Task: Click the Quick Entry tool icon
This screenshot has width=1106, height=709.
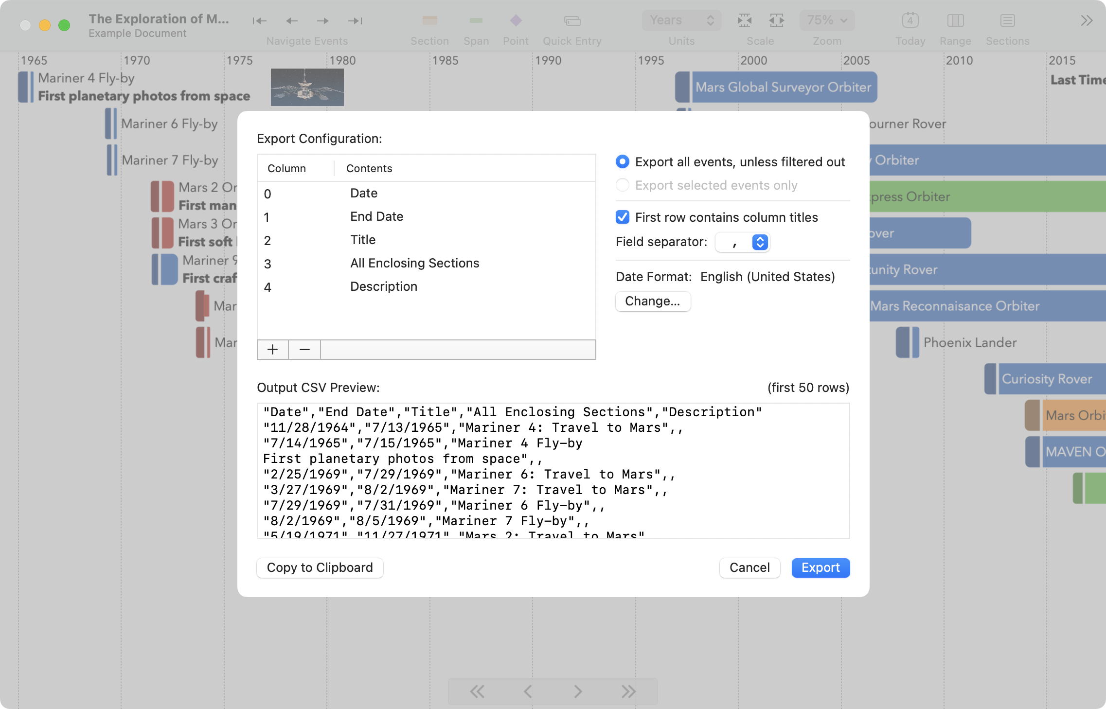Action: click(x=572, y=20)
